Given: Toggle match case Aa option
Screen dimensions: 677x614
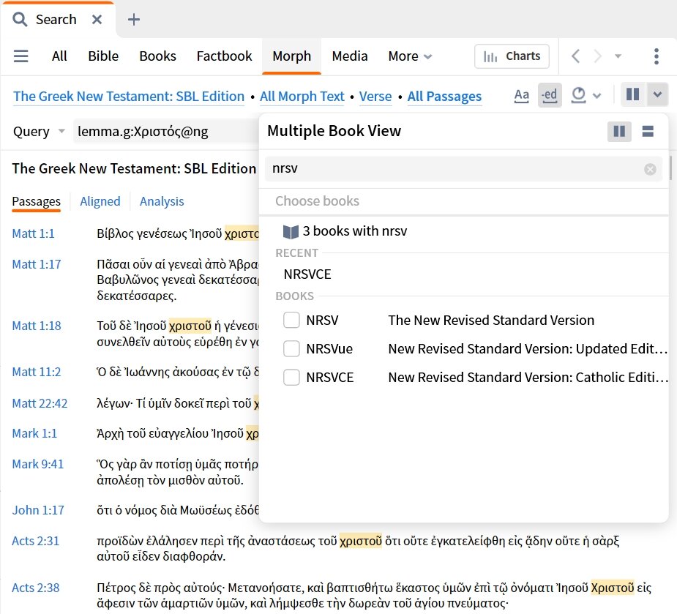Looking at the screenshot, I should click(x=522, y=95).
